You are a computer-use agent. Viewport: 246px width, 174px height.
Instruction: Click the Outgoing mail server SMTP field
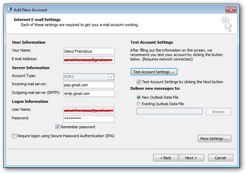point(89,93)
